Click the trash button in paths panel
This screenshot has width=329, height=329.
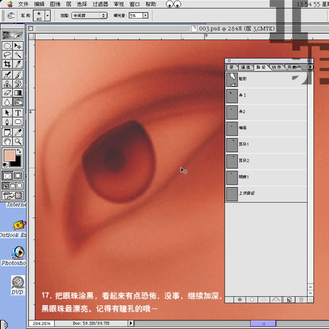(x=301, y=299)
